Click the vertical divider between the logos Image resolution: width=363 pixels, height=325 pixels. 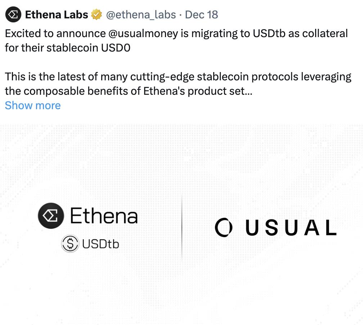point(182,227)
